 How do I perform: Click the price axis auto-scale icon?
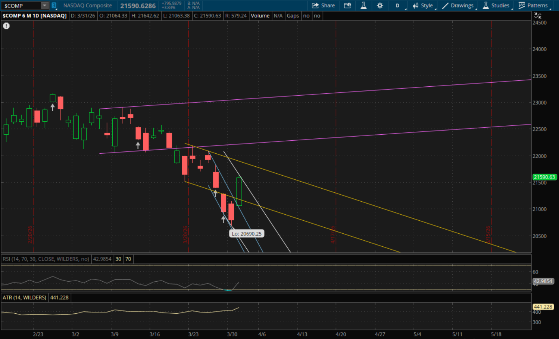click(538, 16)
